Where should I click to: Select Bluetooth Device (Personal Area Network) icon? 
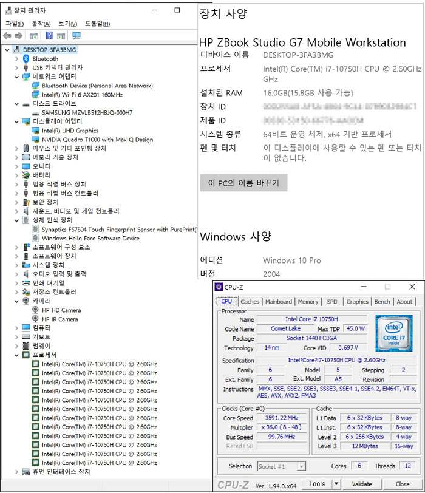36,86
